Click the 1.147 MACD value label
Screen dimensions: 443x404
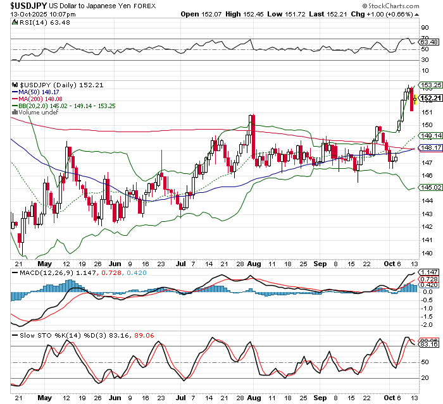(x=428, y=271)
